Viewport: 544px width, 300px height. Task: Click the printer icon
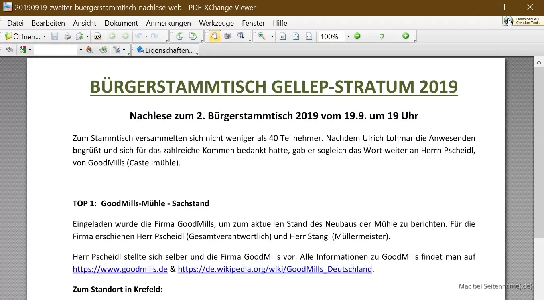click(x=67, y=36)
